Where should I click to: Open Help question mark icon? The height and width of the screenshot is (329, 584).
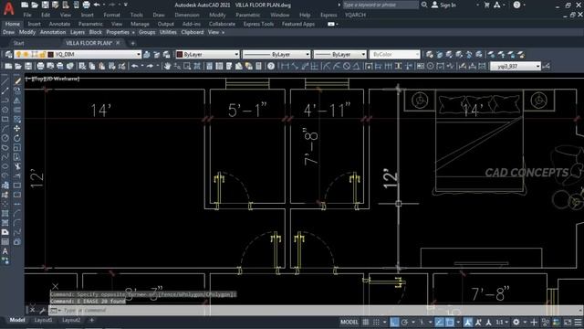[x=271, y=67]
